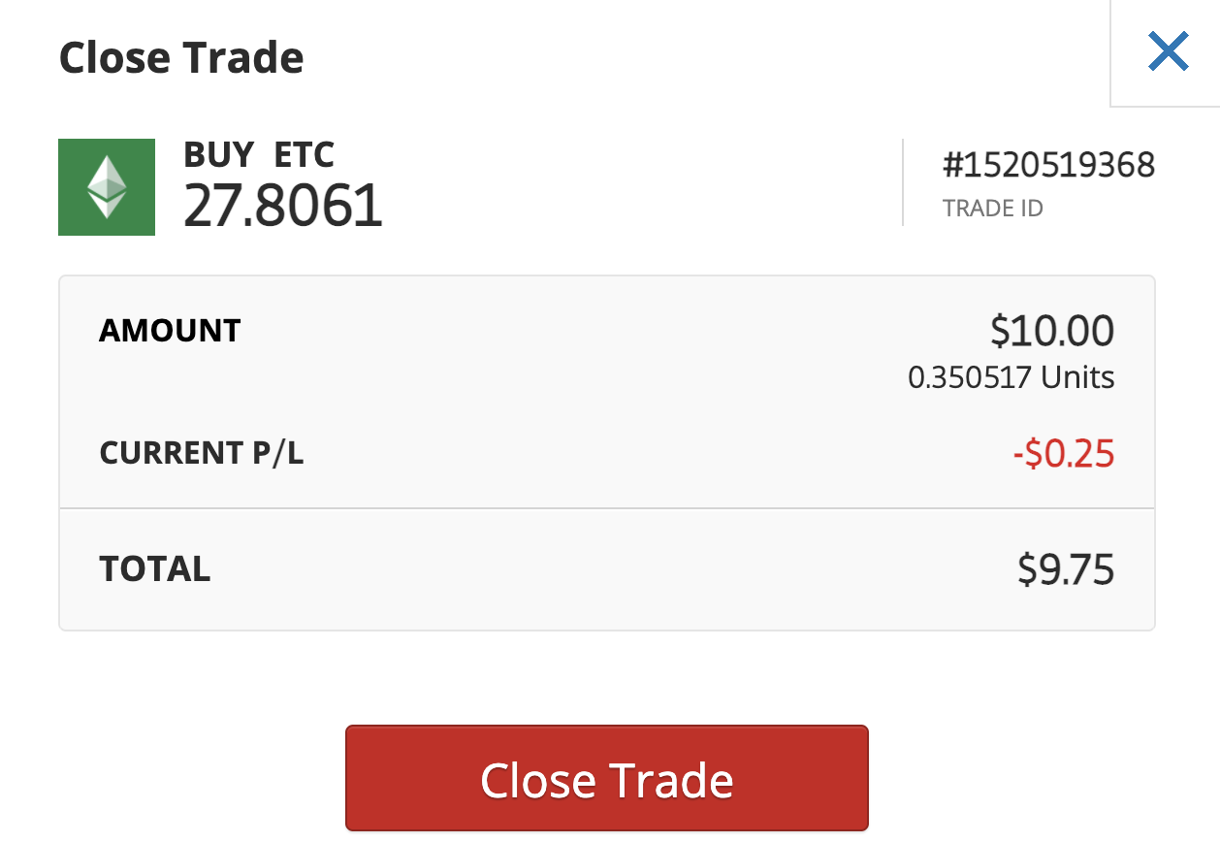Click the TRADE ID caption

pyautogui.click(x=993, y=209)
